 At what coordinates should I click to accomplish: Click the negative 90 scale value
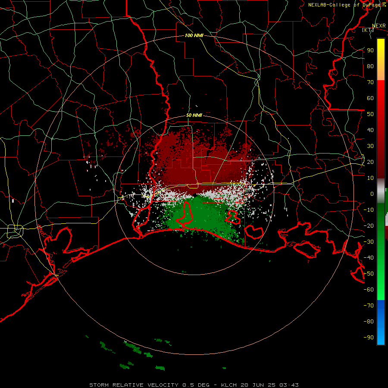[x=369, y=338]
